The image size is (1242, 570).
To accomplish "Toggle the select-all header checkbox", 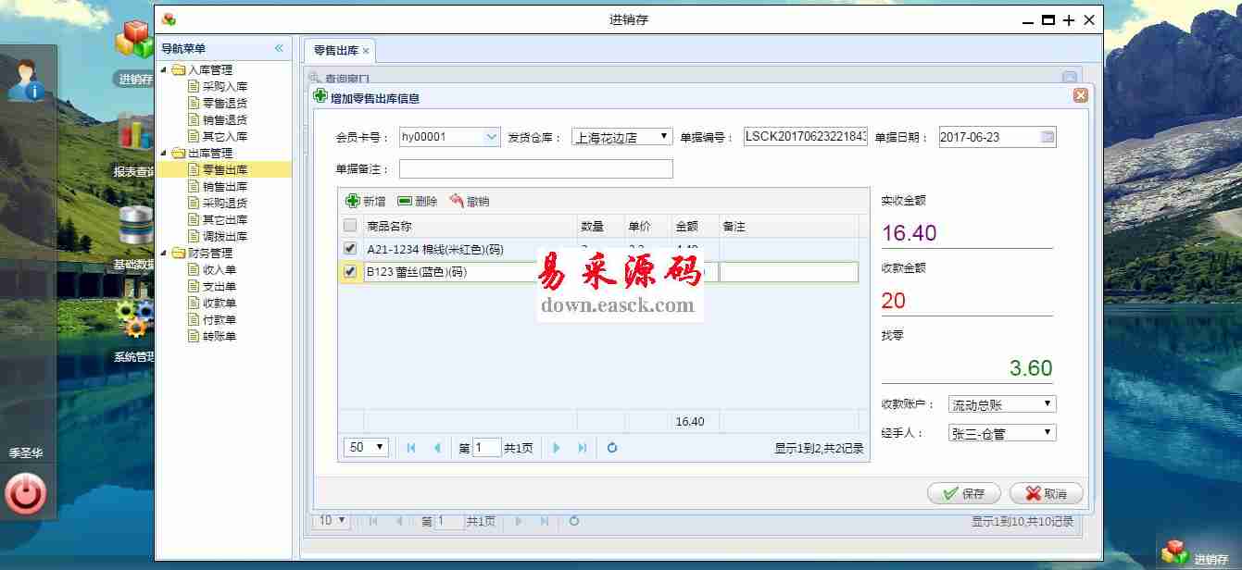I will (350, 226).
